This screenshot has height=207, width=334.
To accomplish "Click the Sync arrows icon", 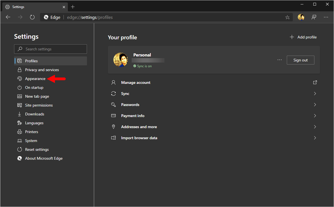I will click(x=113, y=94).
